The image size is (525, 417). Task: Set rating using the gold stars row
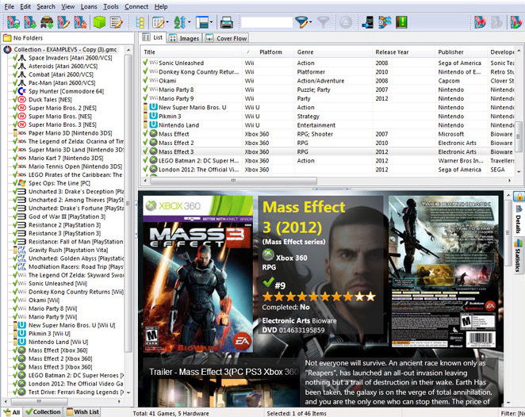coord(319,296)
